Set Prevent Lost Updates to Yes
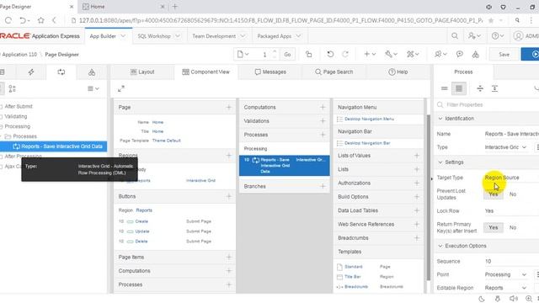This screenshot has height=303, width=539. (494, 194)
